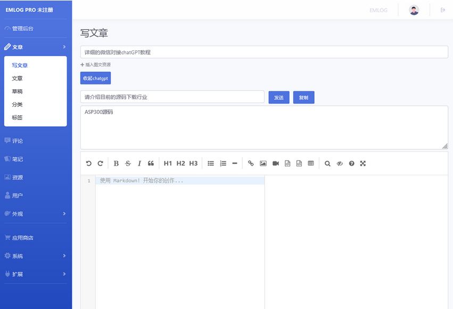Click the logout icon at top right
The image size is (453, 309).
pos(443,10)
